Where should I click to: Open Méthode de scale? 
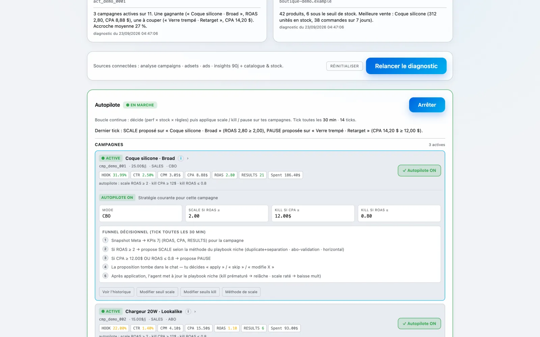tap(241, 292)
